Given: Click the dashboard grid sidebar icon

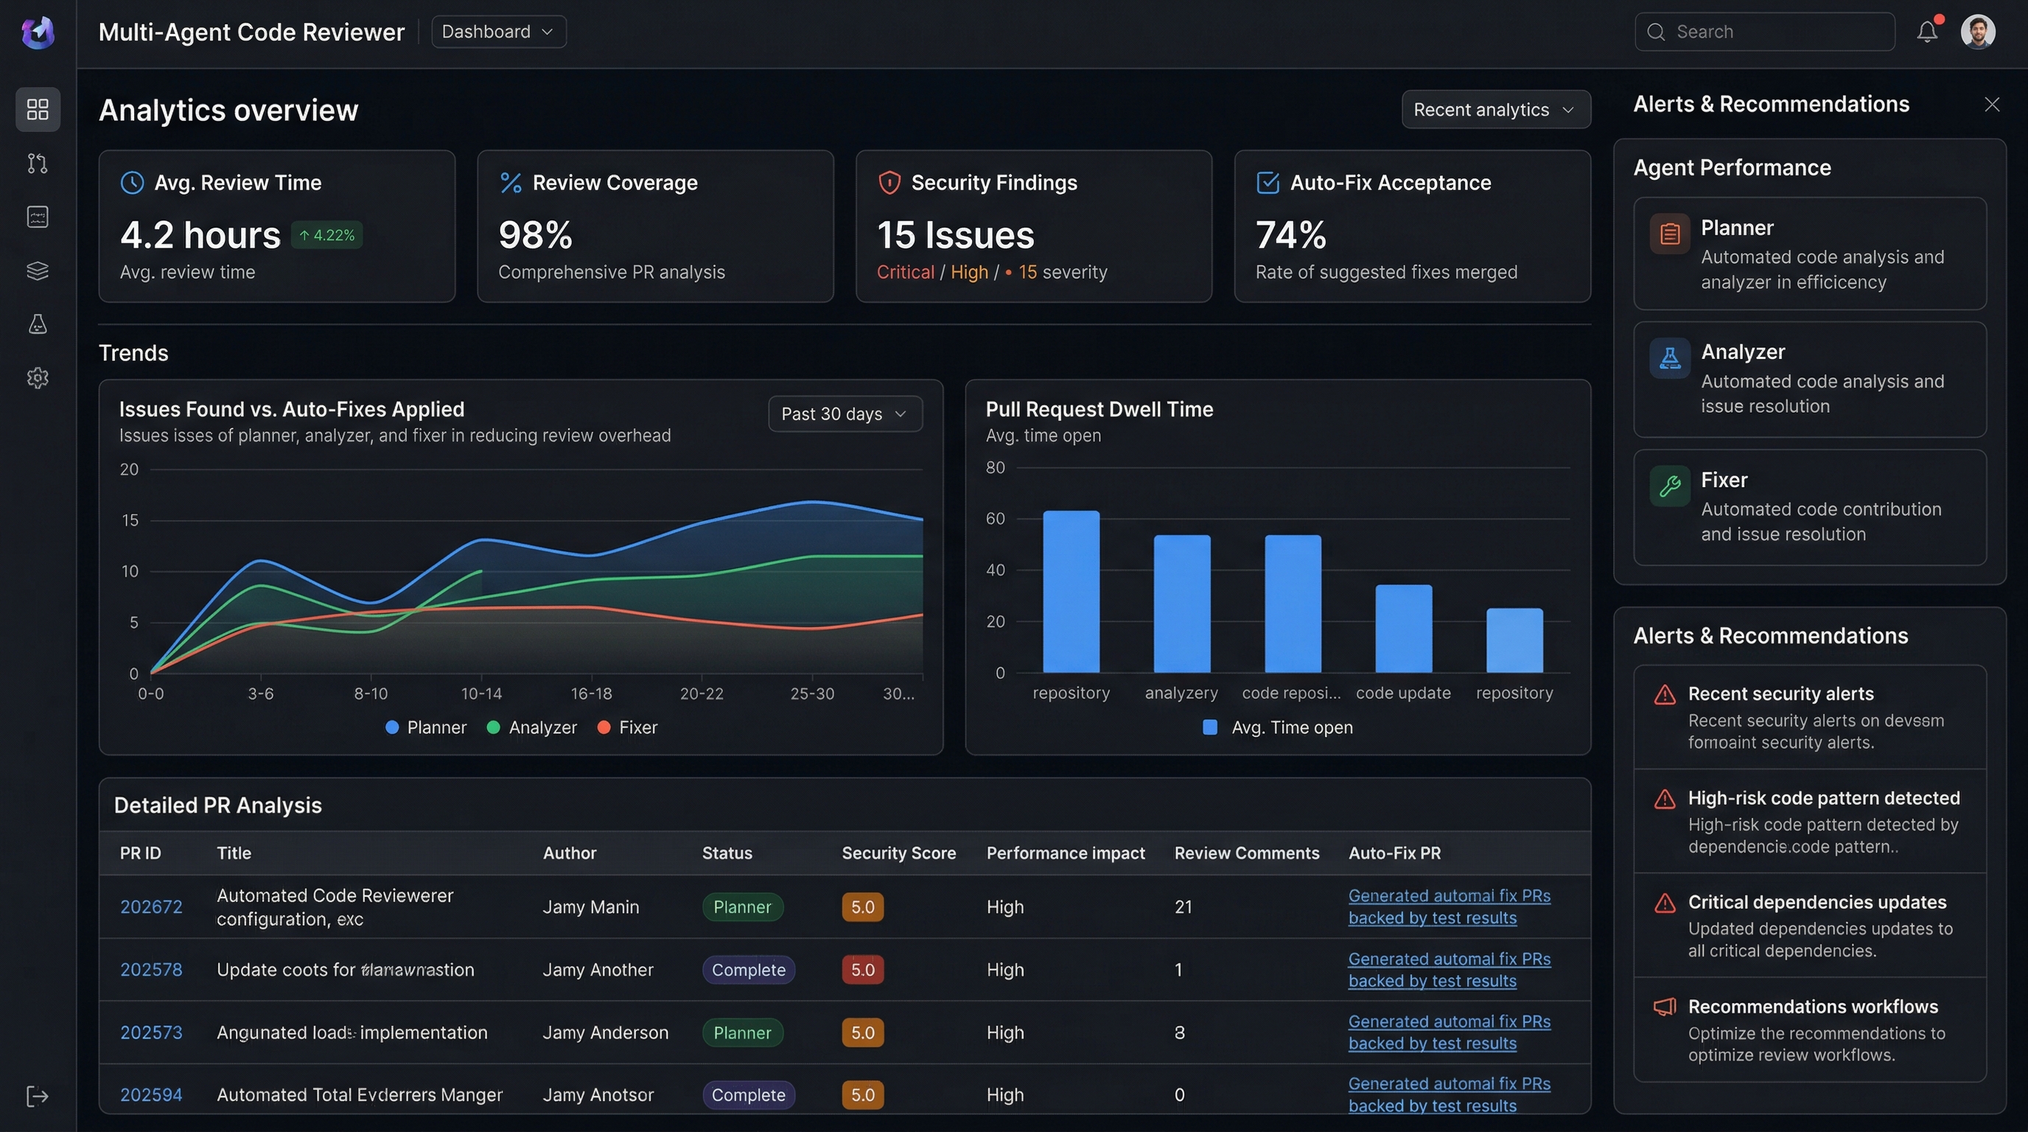Looking at the screenshot, I should pyautogui.click(x=37, y=108).
